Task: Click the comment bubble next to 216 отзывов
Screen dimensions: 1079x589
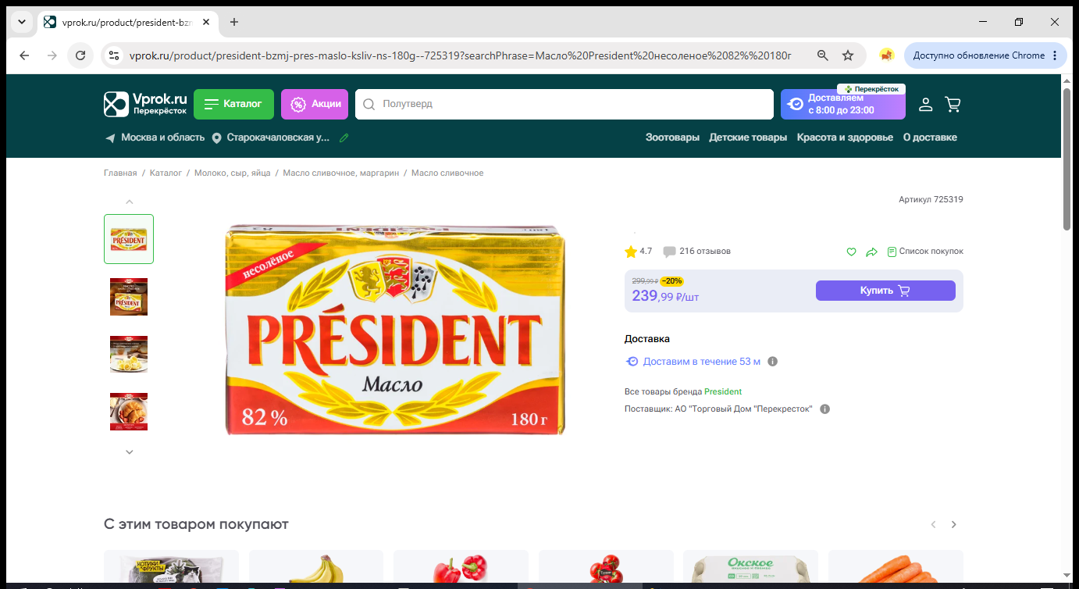Action: 669,252
